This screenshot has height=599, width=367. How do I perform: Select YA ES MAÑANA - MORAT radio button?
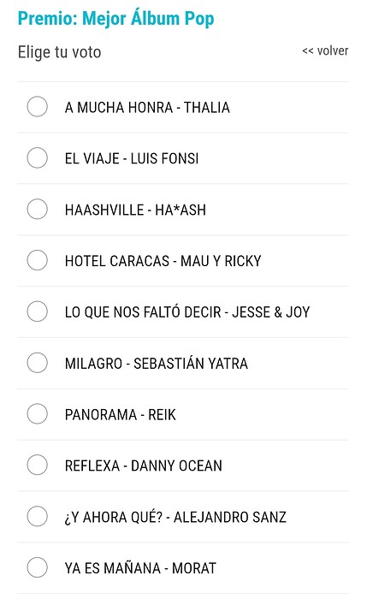coord(37,567)
